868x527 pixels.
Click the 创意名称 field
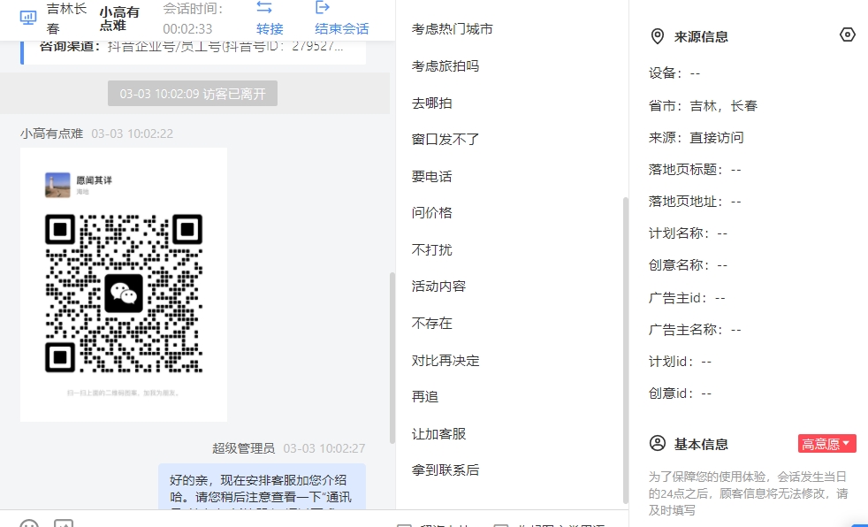coord(688,265)
